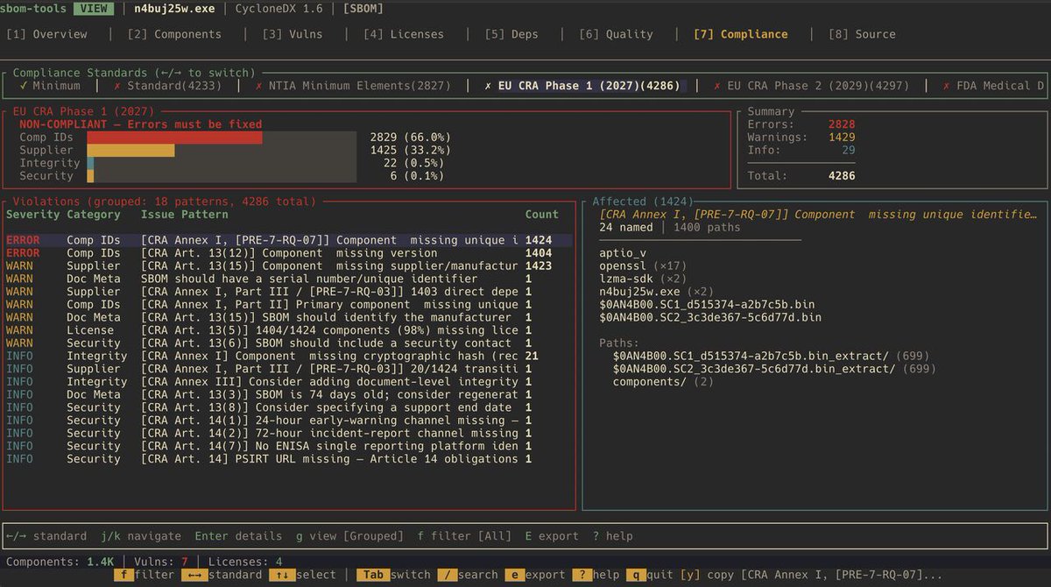Screen dimensions: 1051x587
Task: Switch to the [6] Quality tab
Action: point(616,34)
